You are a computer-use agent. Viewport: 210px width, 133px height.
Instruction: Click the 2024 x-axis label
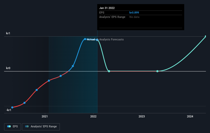pyautogui.click(x=190, y=116)
